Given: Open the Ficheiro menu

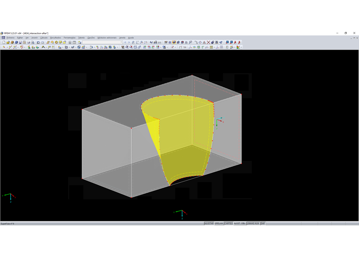Looking at the screenshot, I should tap(10, 38).
